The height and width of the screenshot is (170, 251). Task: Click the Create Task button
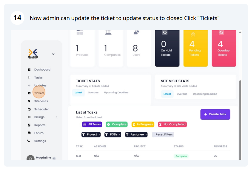point(215,114)
